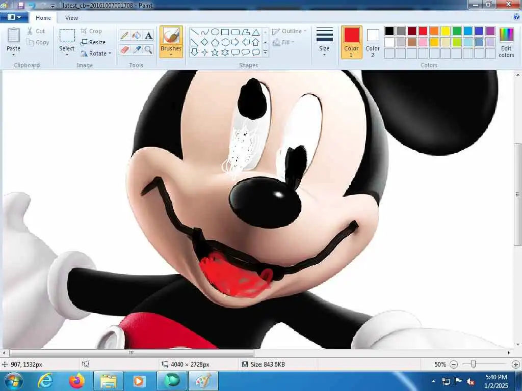Select the Magnifier tool
Viewport: 522px width, 391px height.
point(148,50)
